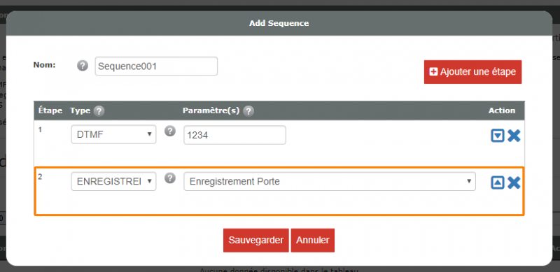Screen dimensions: 560x272
Task: Click the help icon in step 1 row
Action: click(170, 131)
